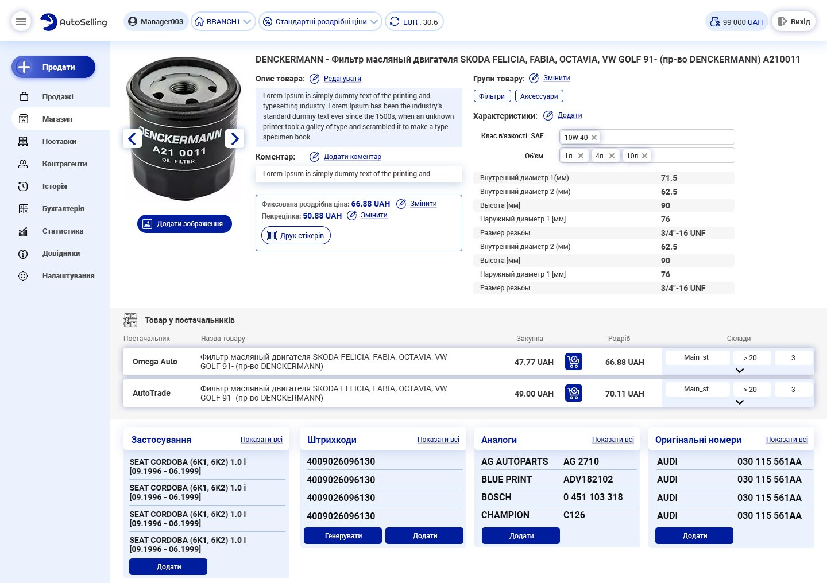Show all Оригінальні номери entries
This screenshot has width=827, height=583.
787,440
